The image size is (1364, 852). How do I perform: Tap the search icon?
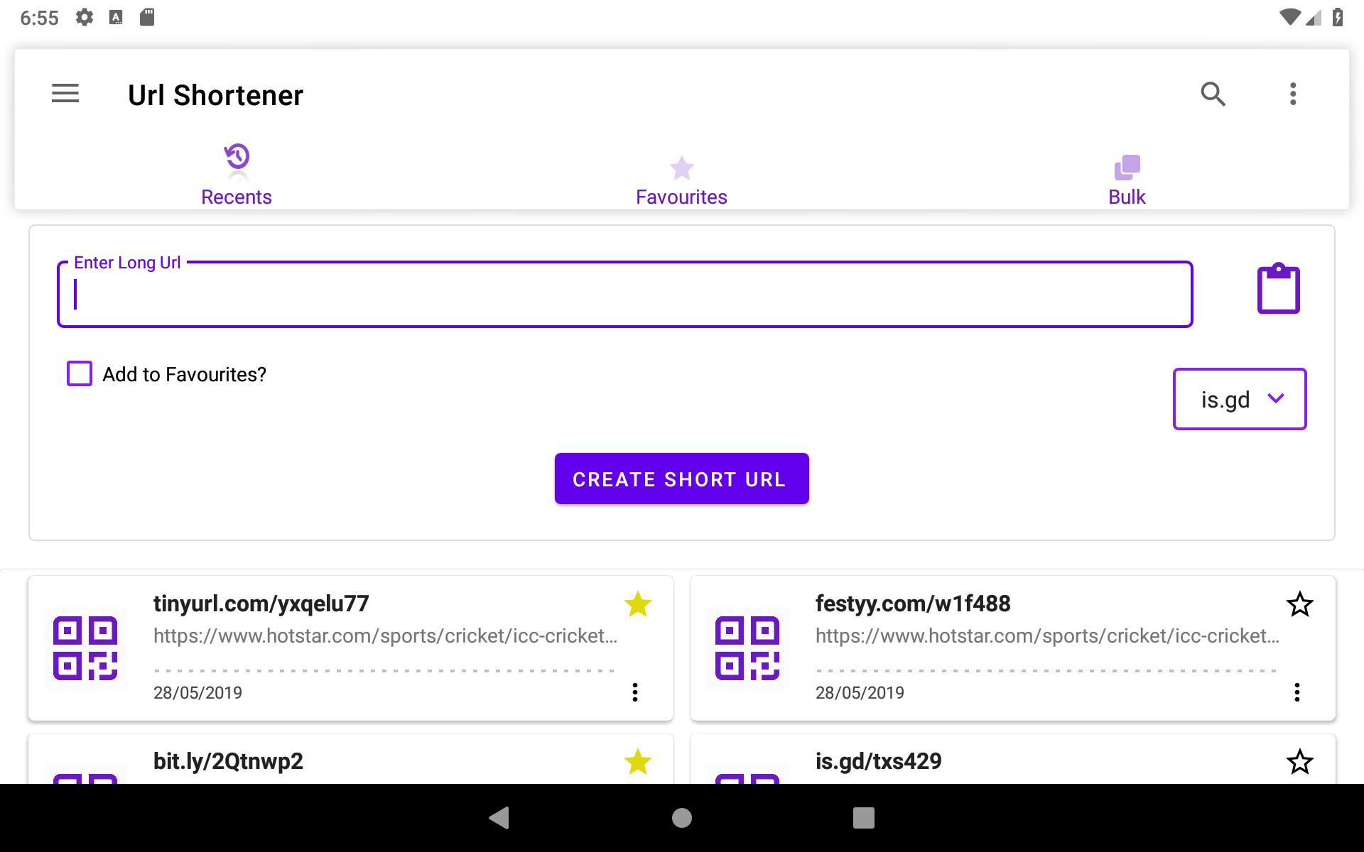[1214, 94]
